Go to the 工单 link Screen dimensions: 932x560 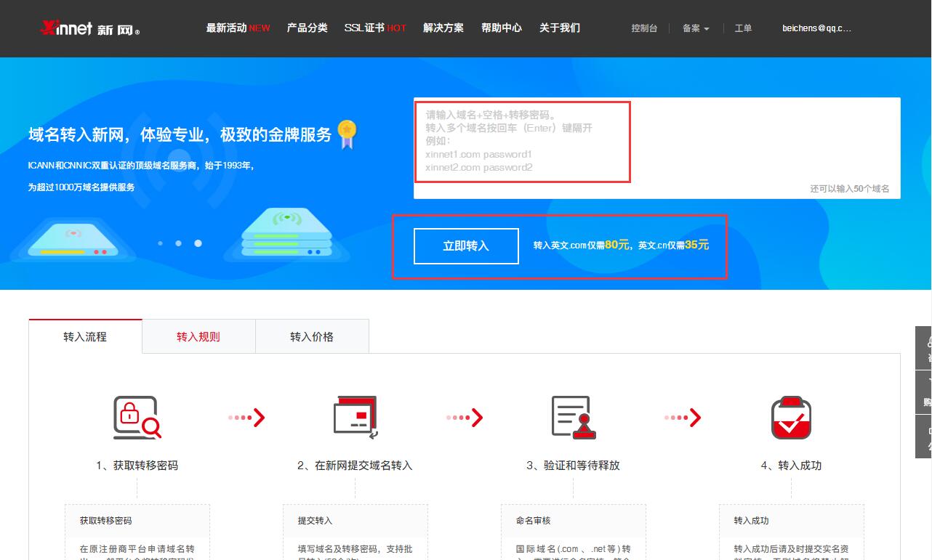click(743, 28)
